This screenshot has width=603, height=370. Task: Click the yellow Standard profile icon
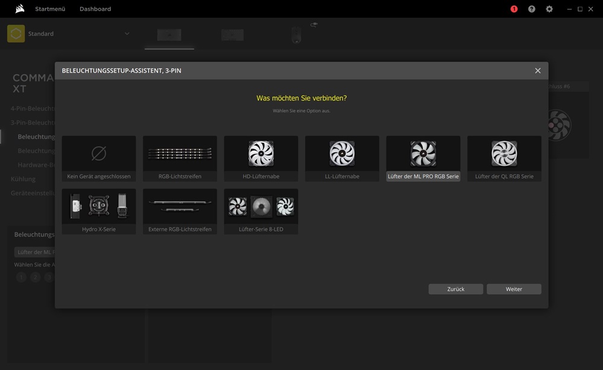click(x=16, y=33)
